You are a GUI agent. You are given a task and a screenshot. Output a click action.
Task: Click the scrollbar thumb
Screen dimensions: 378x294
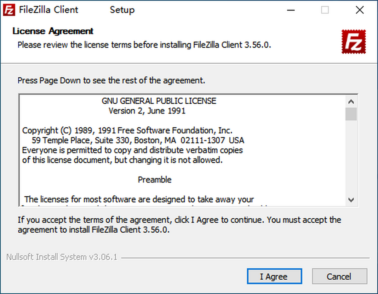[351, 113]
